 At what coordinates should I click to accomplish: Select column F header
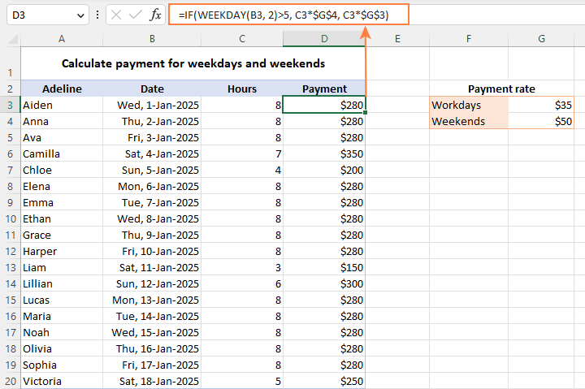469,39
